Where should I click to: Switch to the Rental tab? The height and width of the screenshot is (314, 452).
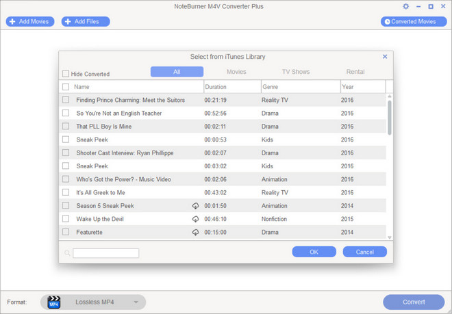tap(355, 72)
